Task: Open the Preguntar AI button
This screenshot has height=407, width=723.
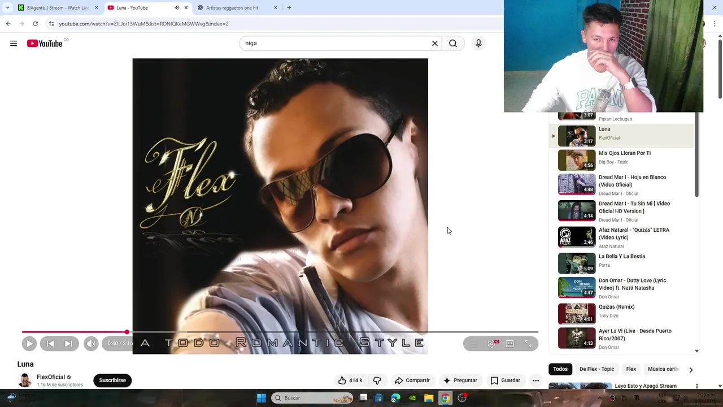Action: pos(460,380)
